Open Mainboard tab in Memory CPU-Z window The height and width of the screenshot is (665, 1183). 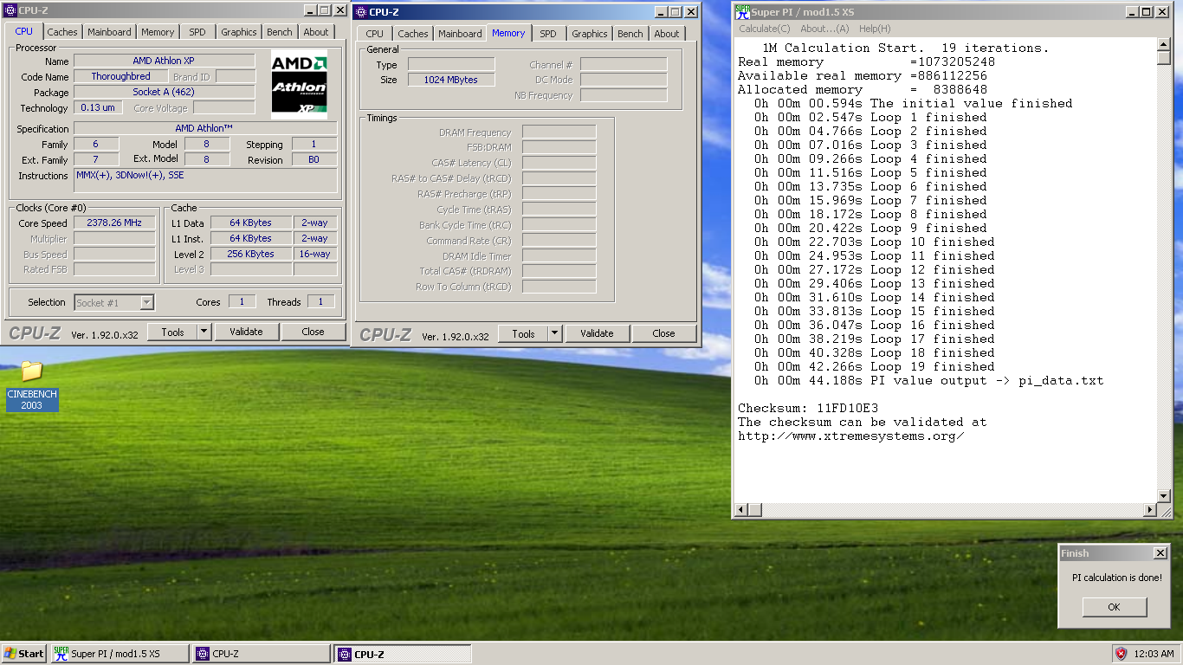(460, 34)
